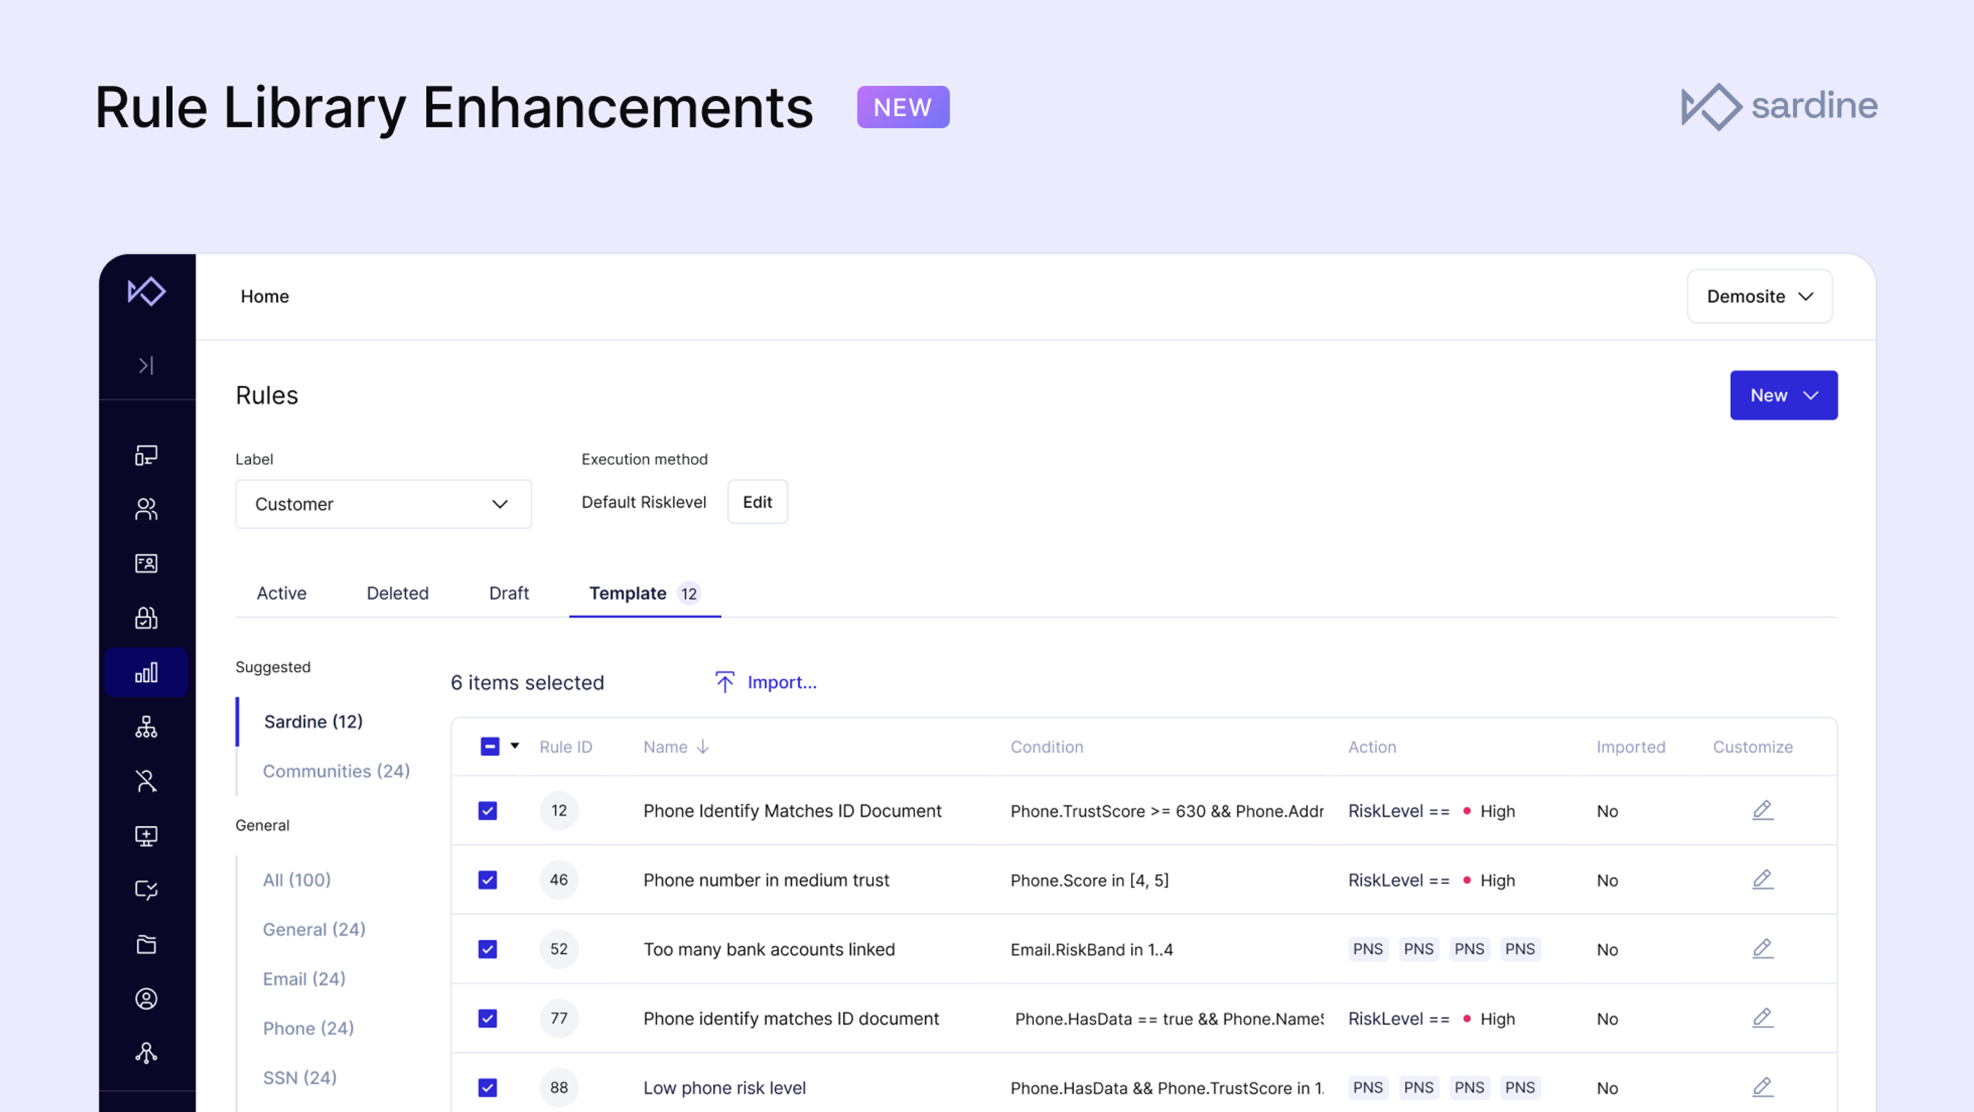Filter by Phone (24) category
This screenshot has height=1112, width=1974.
point(308,1029)
